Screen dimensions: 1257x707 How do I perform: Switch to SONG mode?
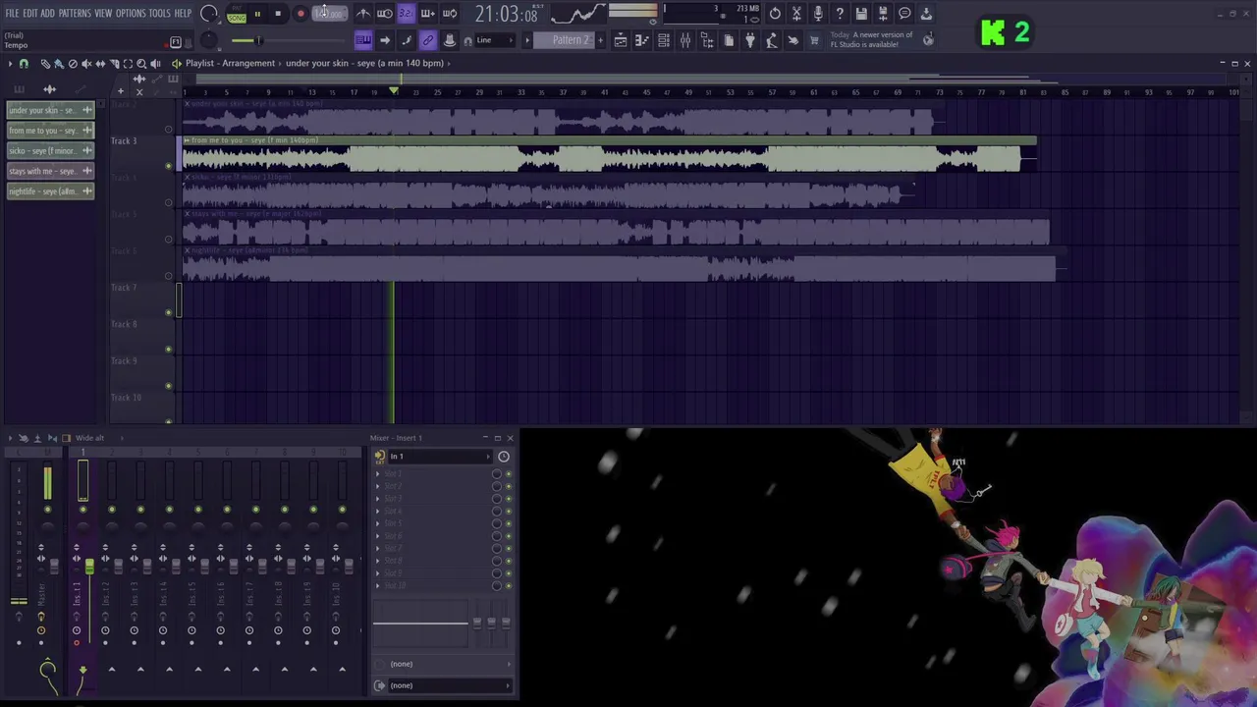pos(237,19)
